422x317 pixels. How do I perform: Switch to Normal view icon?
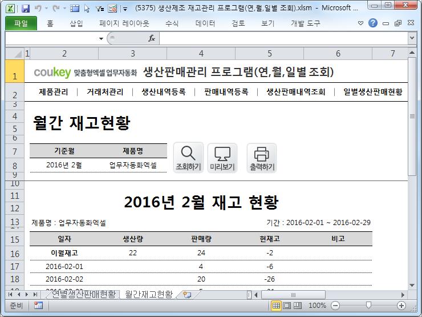pos(276,306)
